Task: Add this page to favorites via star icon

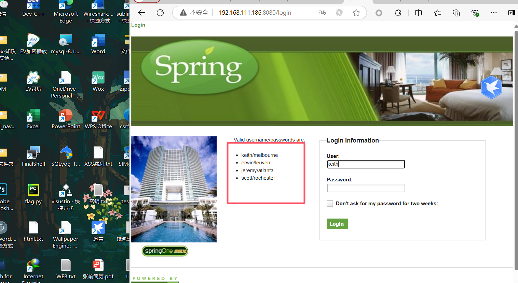Action: [356, 13]
